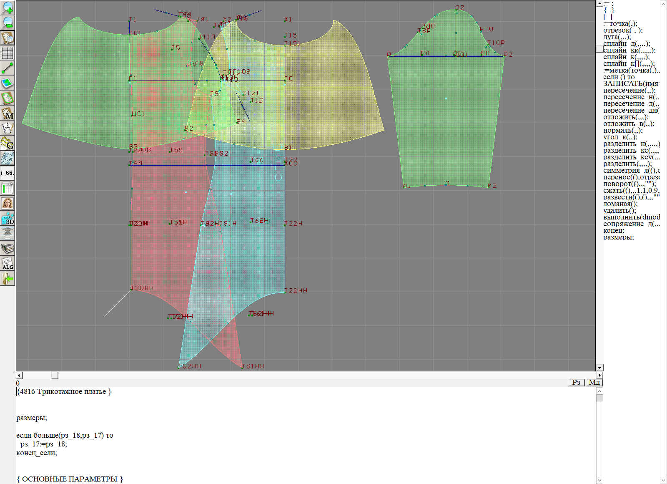
Task: Select 'симметрия' command in right panel
Action: pos(621,171)
